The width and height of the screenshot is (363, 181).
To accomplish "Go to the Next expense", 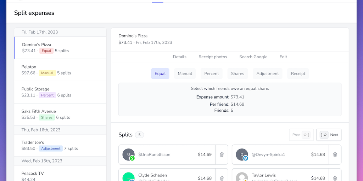I will pyautogui.click(x=329, y=135).
